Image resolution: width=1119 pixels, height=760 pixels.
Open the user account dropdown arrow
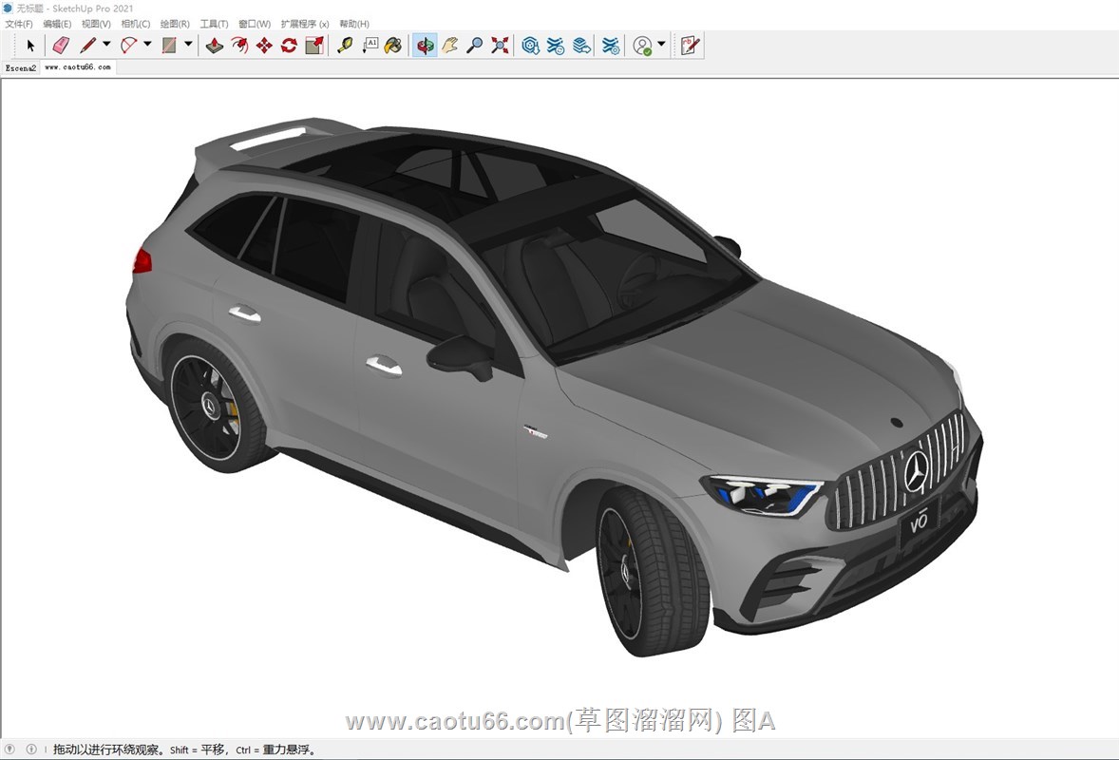[x=661, y=45]
